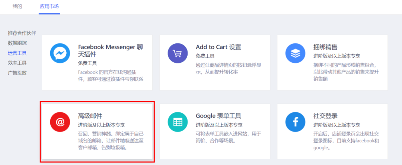Click the Facebook social login icon
Viewport: 402px width, 165px height.
click(x=295, y=122)
